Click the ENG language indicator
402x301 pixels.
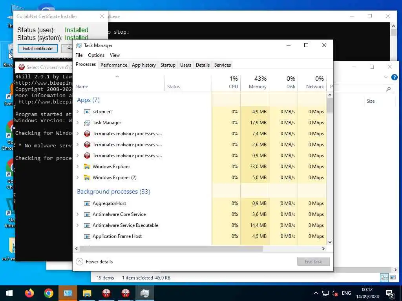pyautogui.click(x=346, y=293)
